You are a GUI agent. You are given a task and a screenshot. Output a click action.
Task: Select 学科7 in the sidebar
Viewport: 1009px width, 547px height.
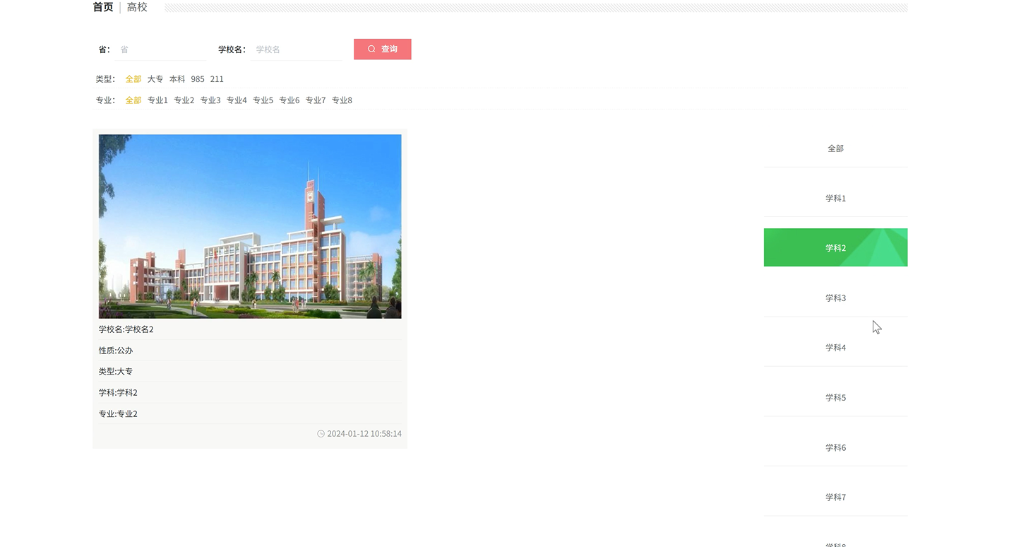coord(835,498)
